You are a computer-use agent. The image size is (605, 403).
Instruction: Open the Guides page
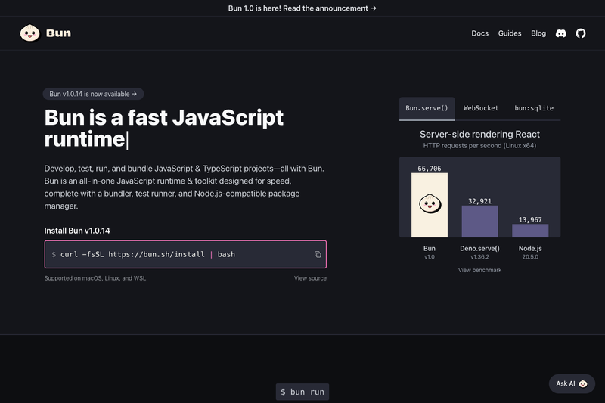(x=509, y=33)
